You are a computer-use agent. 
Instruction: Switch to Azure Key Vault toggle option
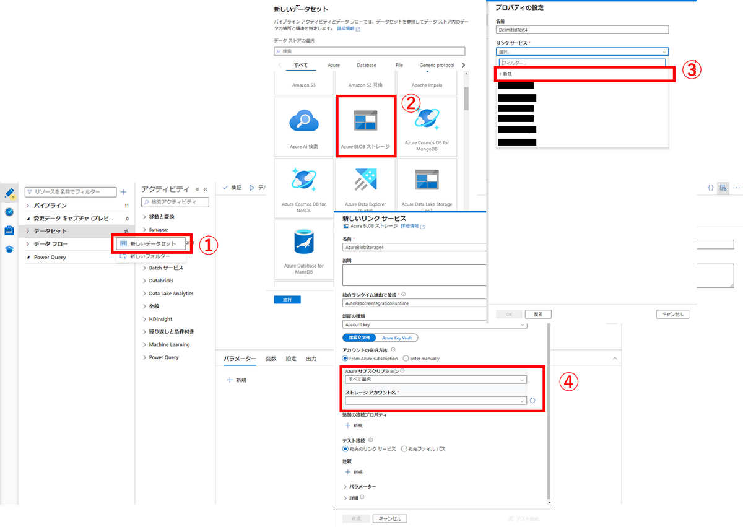(396, 338)
